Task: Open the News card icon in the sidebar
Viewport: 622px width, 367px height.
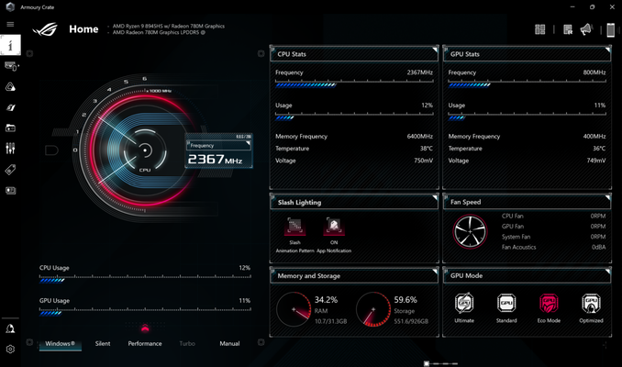Action: pyautogui.click(x=10, y=191)
